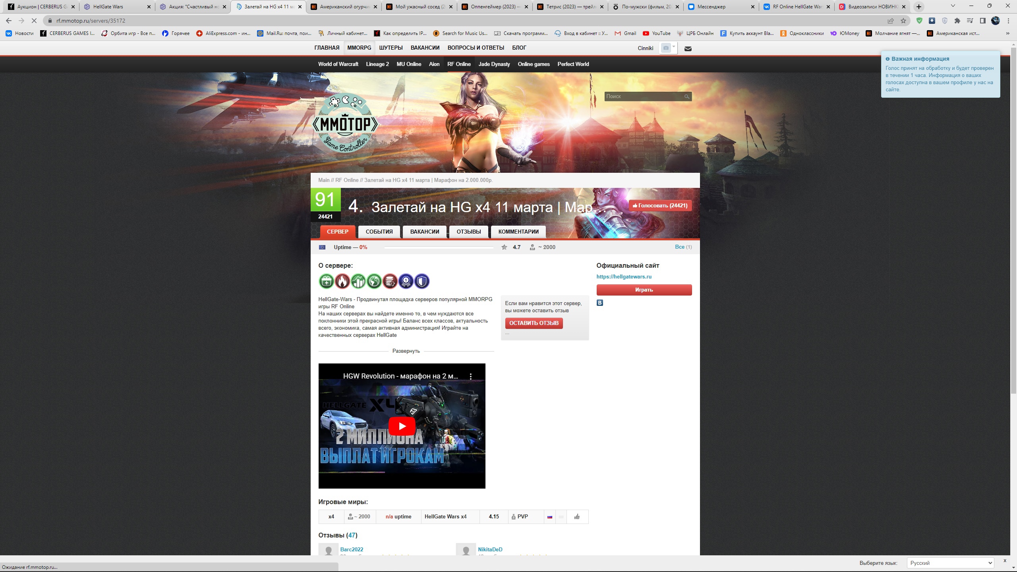Click the Голосовать (24421) vote button
Image resolution: width=1017 pixels, height=572 pixels.
660,205
